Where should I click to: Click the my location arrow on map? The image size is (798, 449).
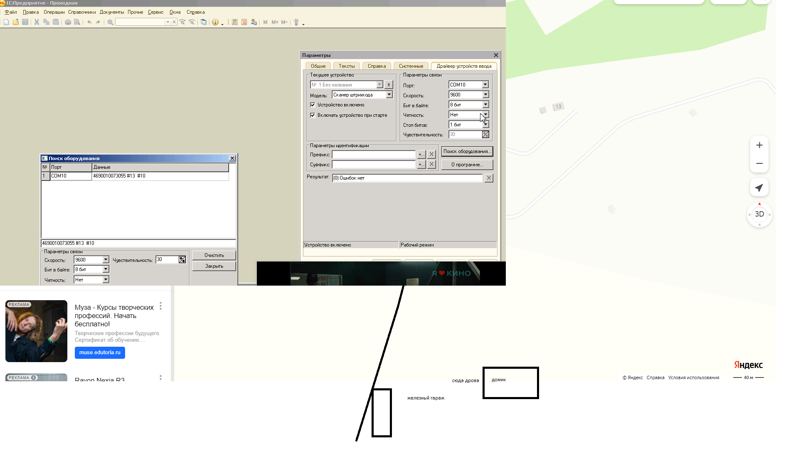point(759,188)
